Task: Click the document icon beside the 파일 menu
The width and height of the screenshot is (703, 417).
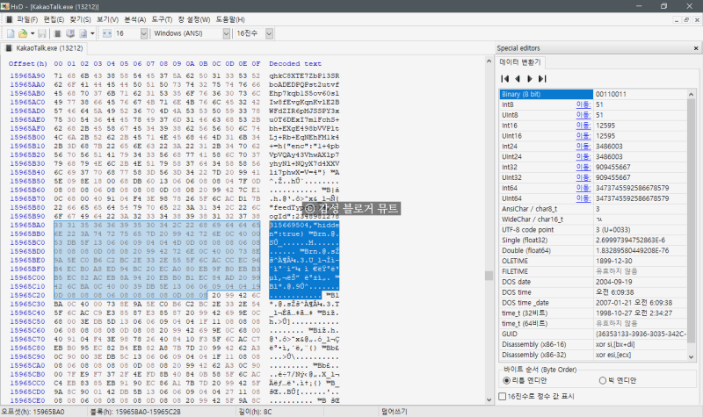Action: point(9,19)
